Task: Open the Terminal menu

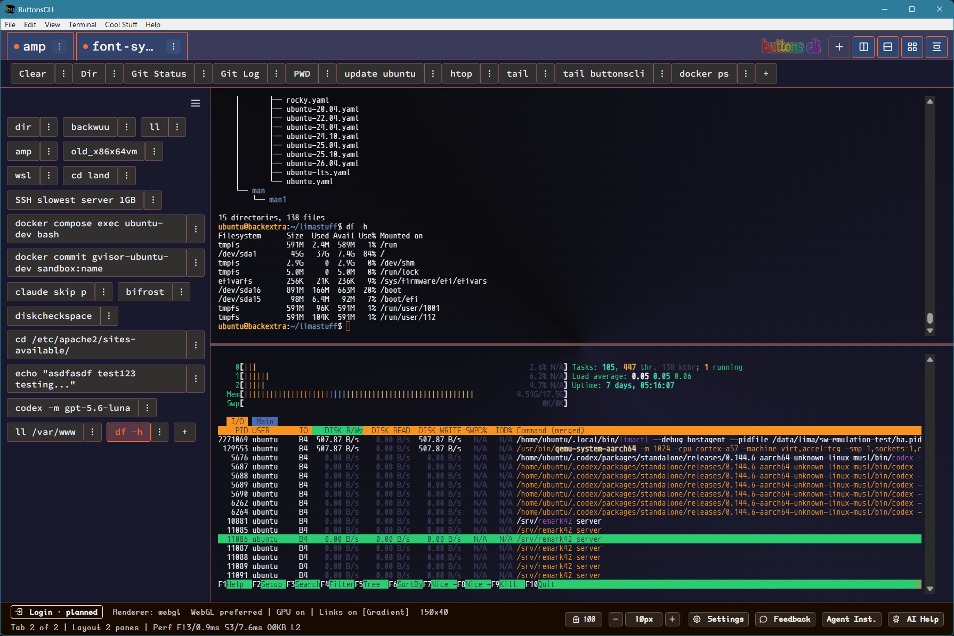Action: click(83, 24)
